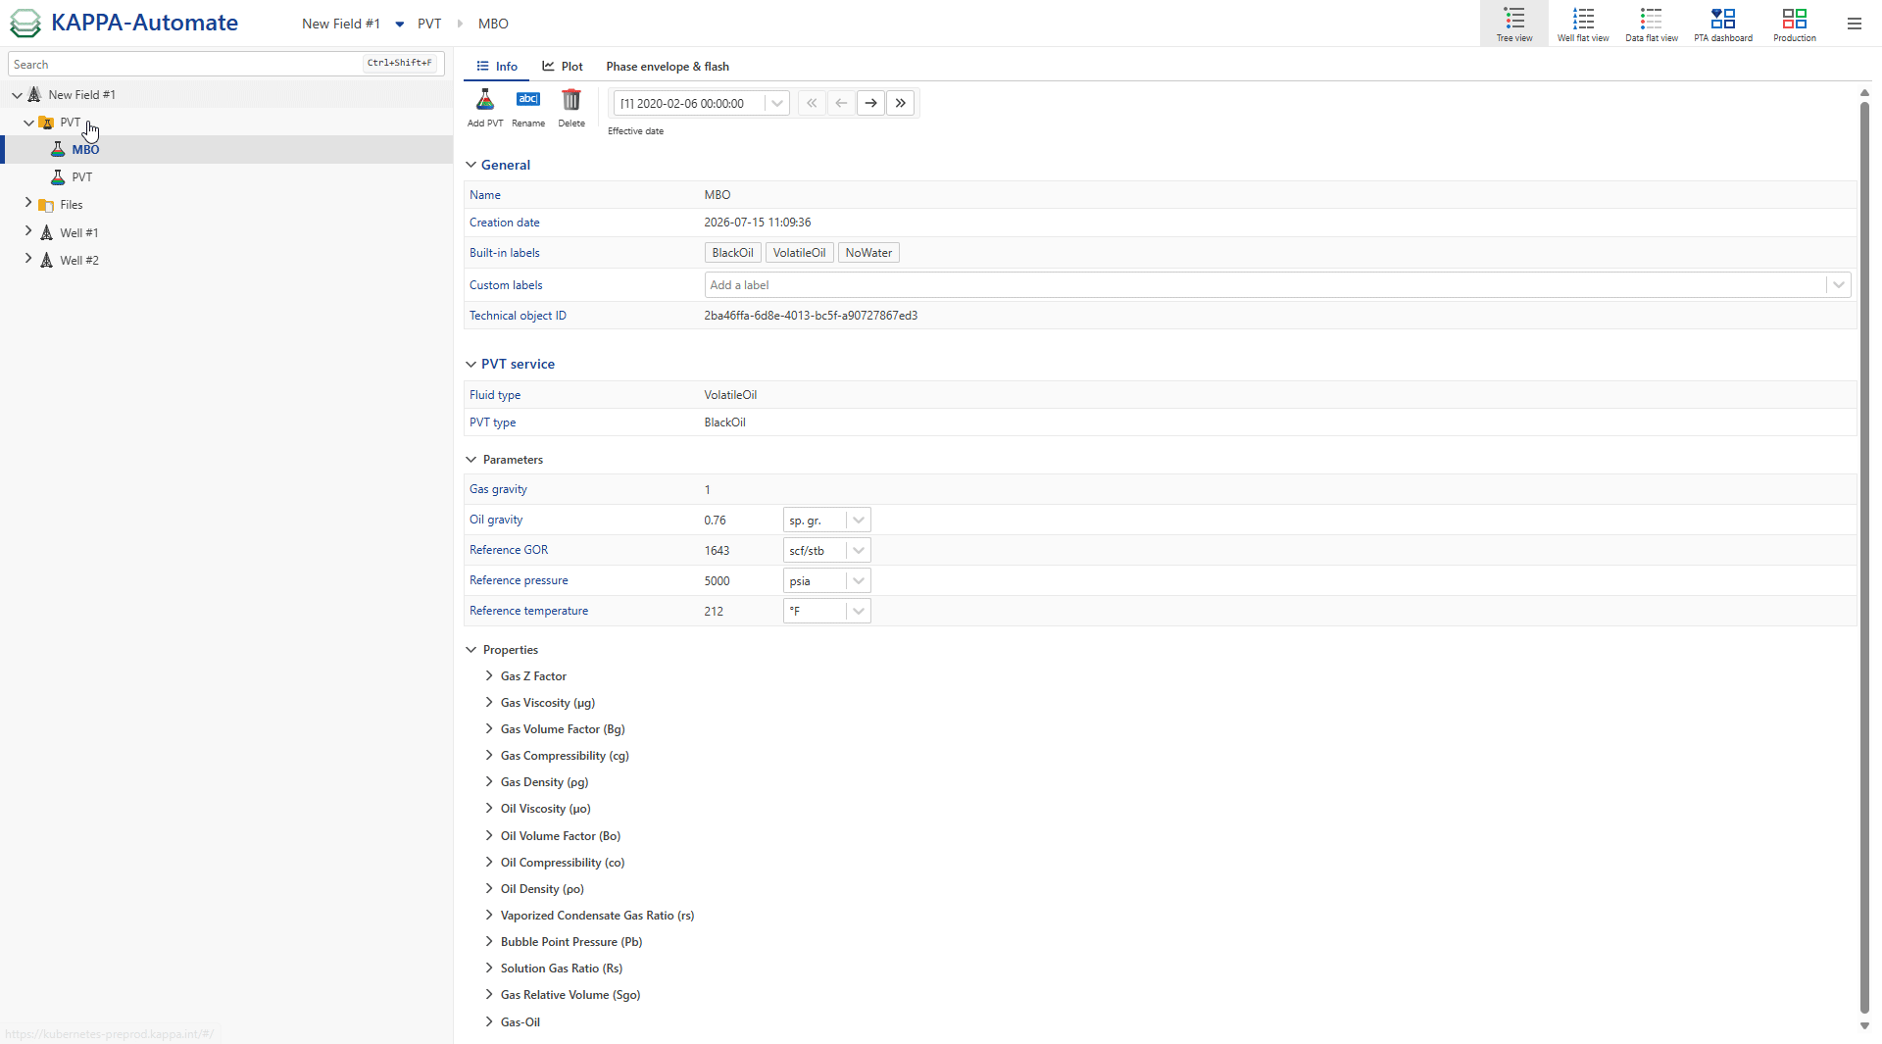Image resolution: width=1882 pixels, height=1044 pixels.
Task: Expand the Gas Viscosity (μg) property
Action: pyautogui.click(x=489, y=703)
